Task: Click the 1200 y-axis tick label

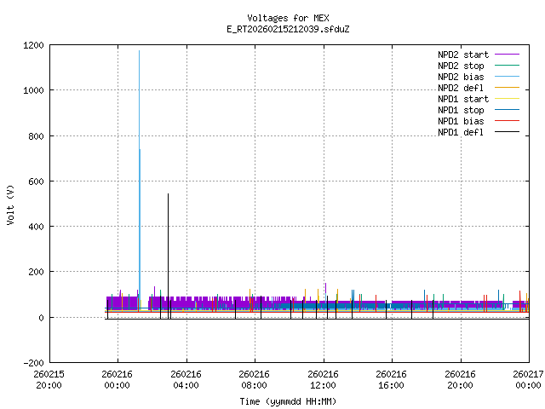Action: tap(32, 45)
